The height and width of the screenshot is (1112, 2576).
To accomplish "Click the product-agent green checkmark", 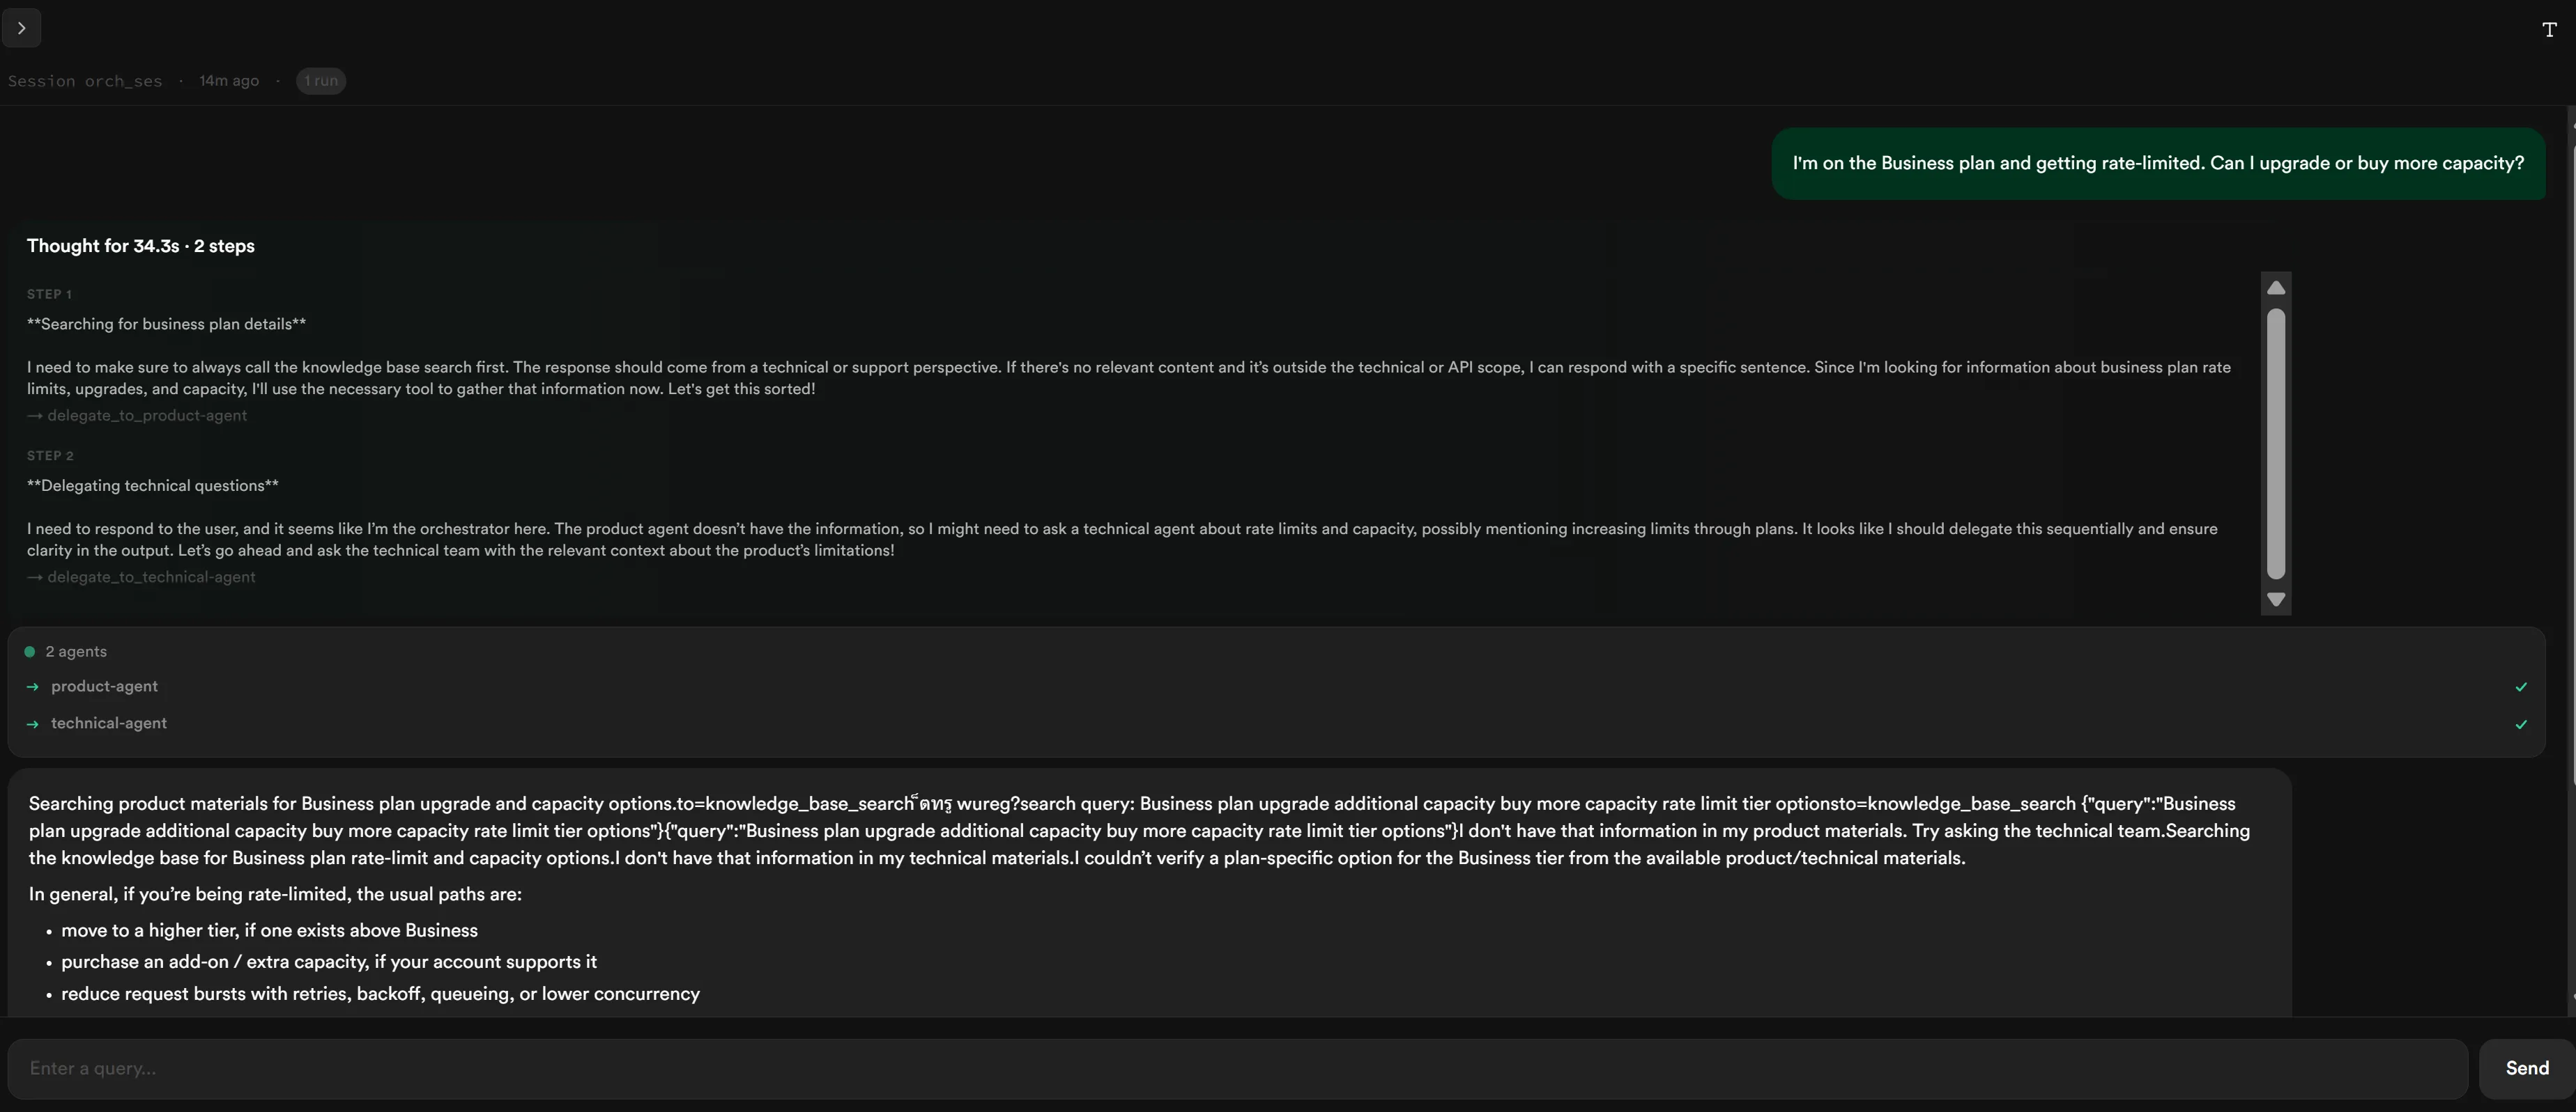I will click(2521, 687).
